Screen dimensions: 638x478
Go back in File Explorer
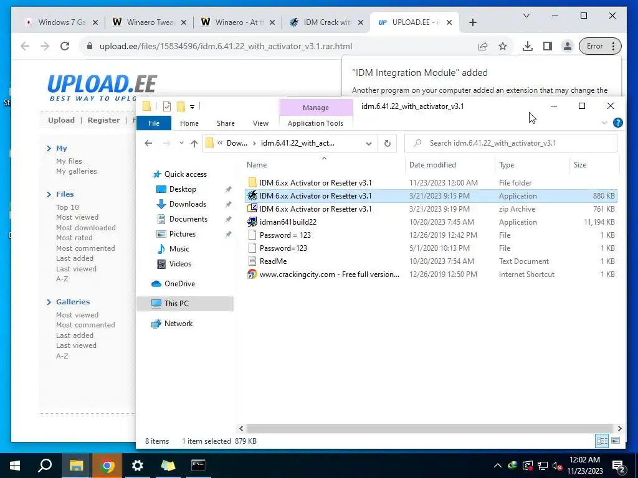pos(148,143)
